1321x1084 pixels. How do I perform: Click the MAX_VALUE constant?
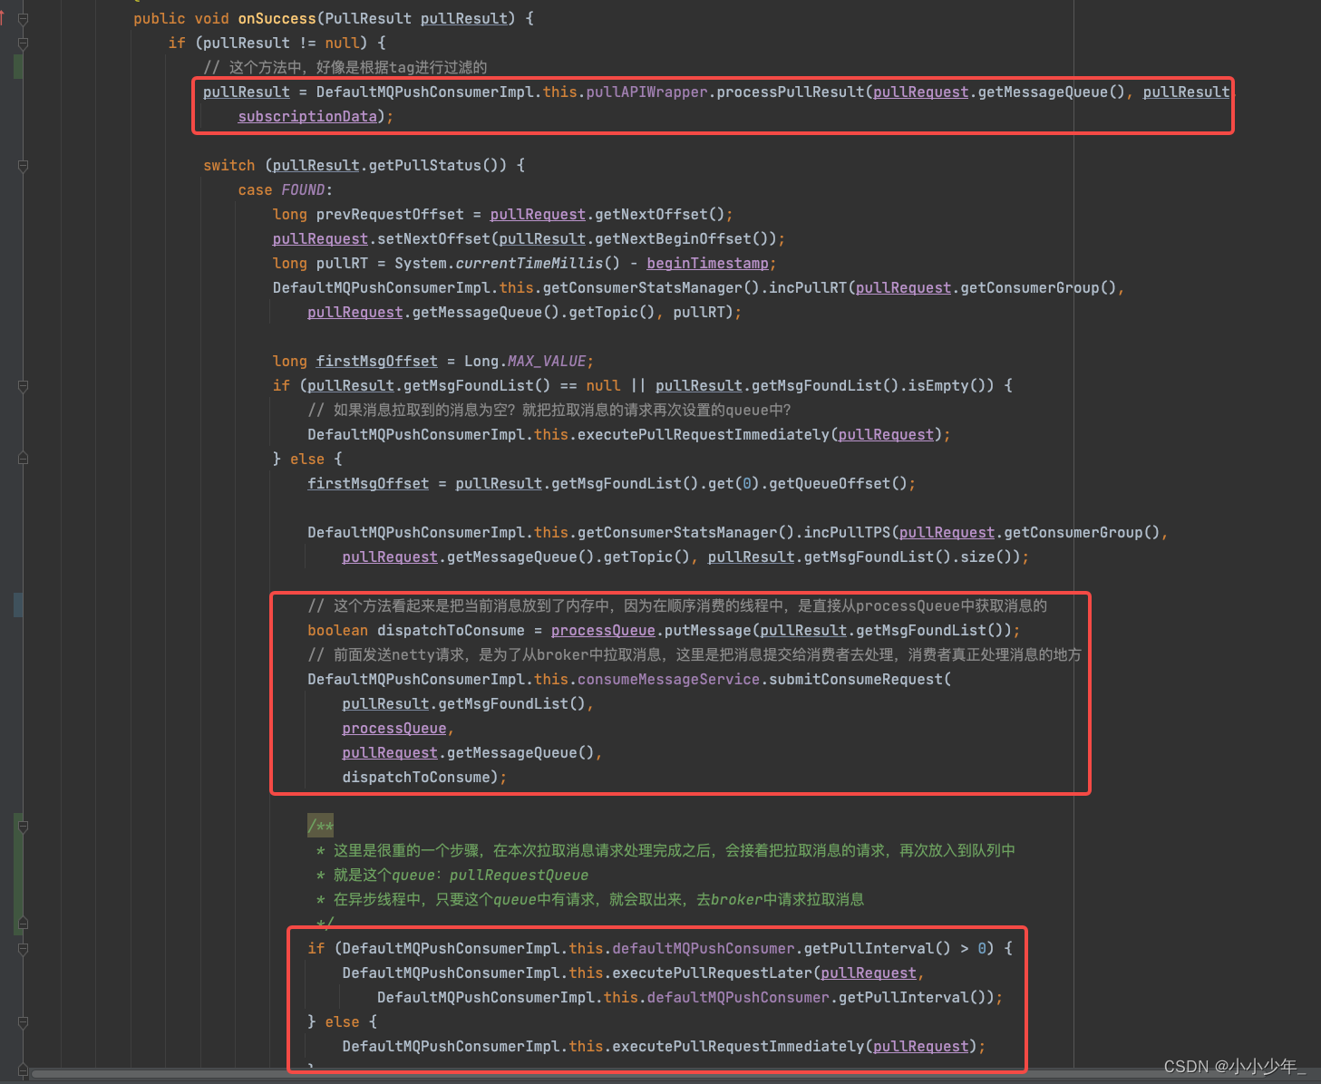[547, 361]
